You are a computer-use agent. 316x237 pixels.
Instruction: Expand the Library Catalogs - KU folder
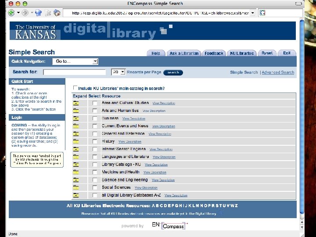pos(76,165)
